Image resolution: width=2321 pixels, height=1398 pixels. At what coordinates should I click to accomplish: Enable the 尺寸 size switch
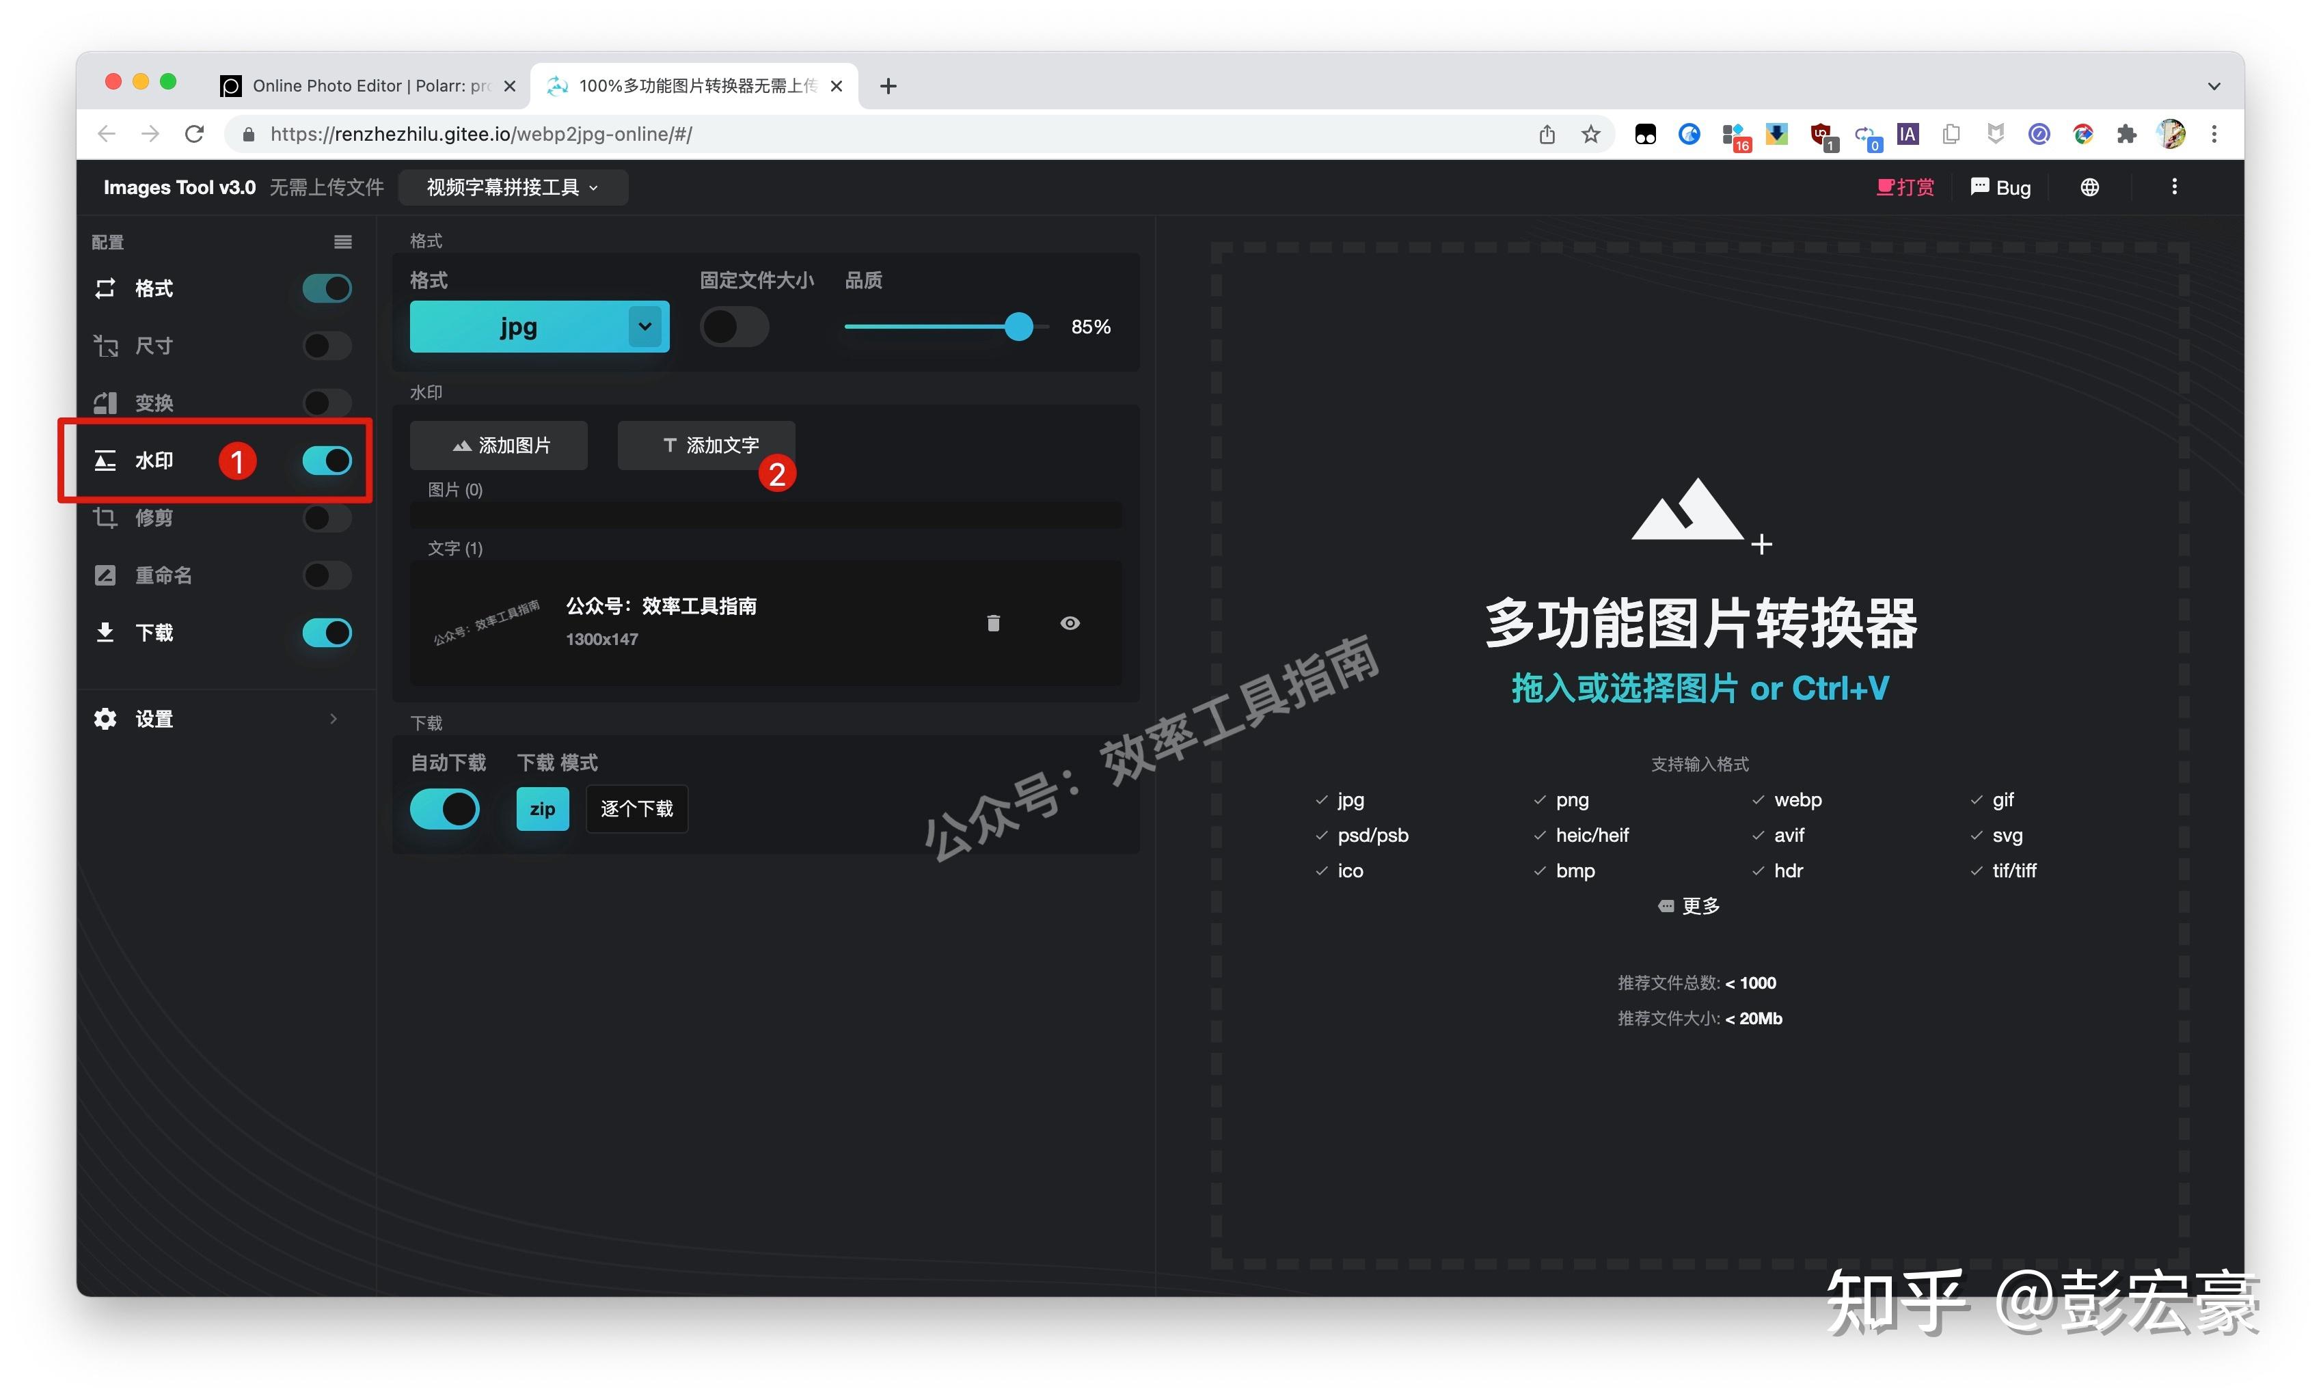click(x=326, y=346)
